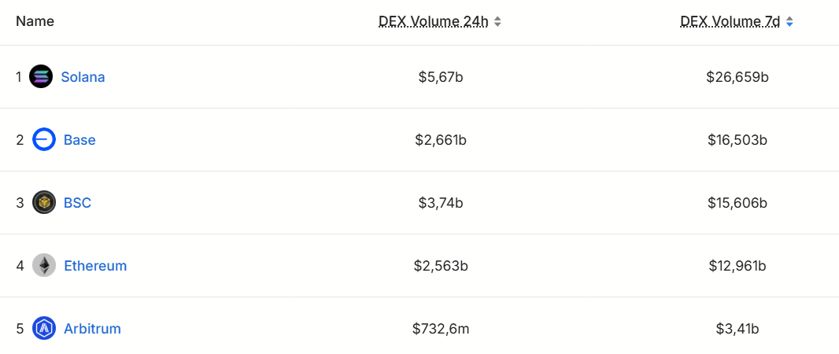Click the BSC logo icon

(44, 203)
